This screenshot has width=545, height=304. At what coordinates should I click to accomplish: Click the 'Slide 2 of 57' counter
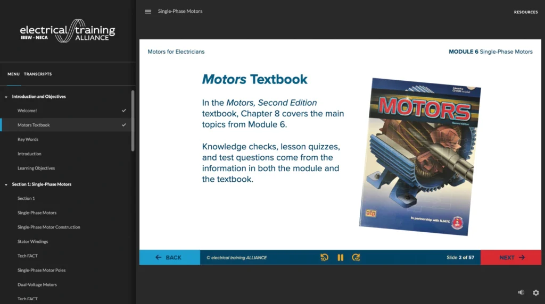click(460, 258)
